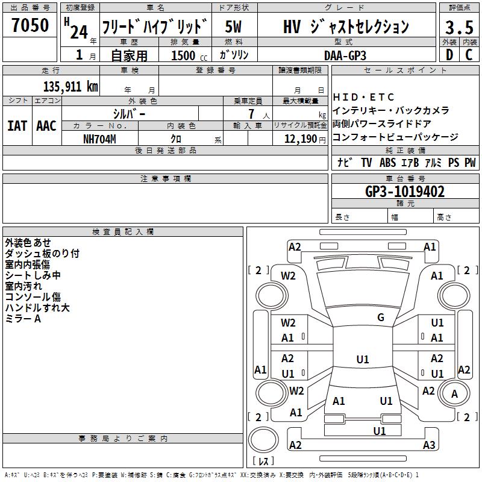This screenshot has height=482, width=482.
Task: Select exterior color シルバー
Action: (129, 114)
